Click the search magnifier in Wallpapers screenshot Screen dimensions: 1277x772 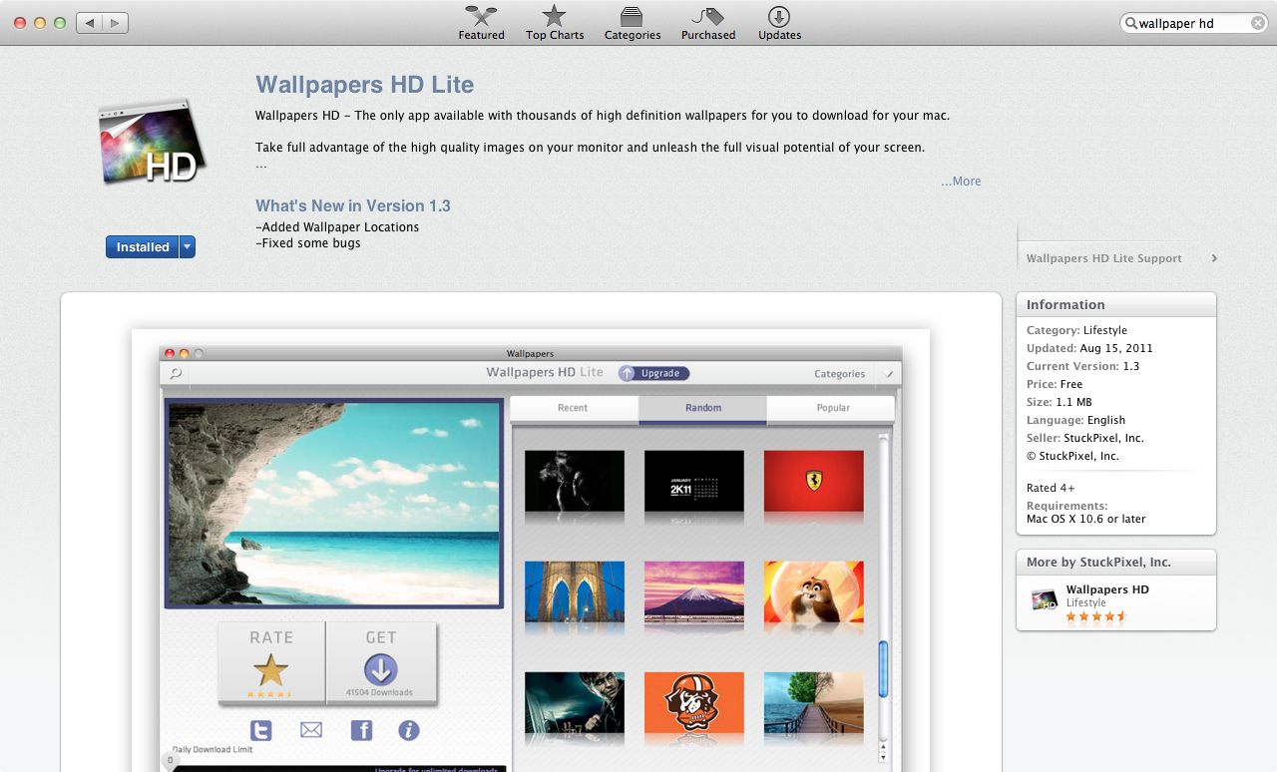pyautogui.click(x=176, y=374)
